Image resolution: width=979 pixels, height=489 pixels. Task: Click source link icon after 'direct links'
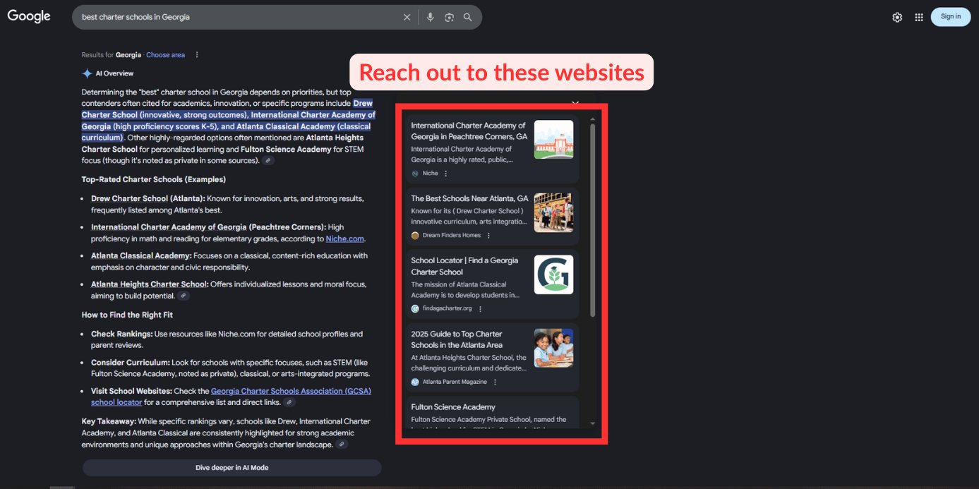click(289, 402)
